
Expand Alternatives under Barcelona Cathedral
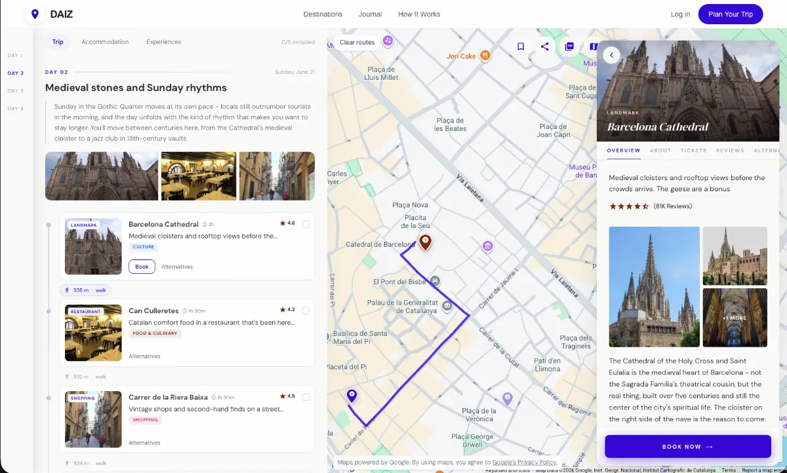coord(177,267)
